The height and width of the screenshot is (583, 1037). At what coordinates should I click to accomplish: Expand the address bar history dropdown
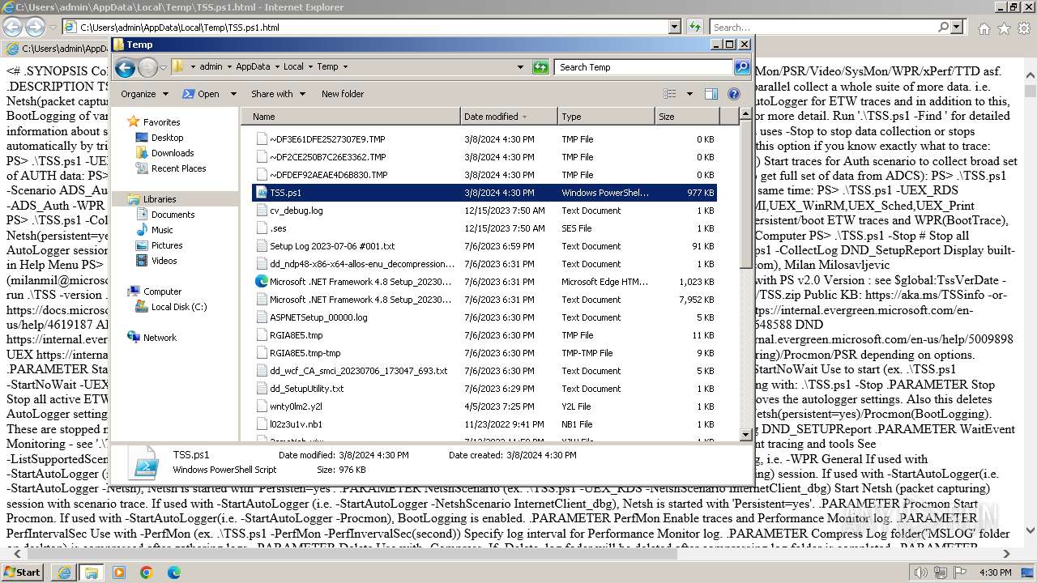520,67
